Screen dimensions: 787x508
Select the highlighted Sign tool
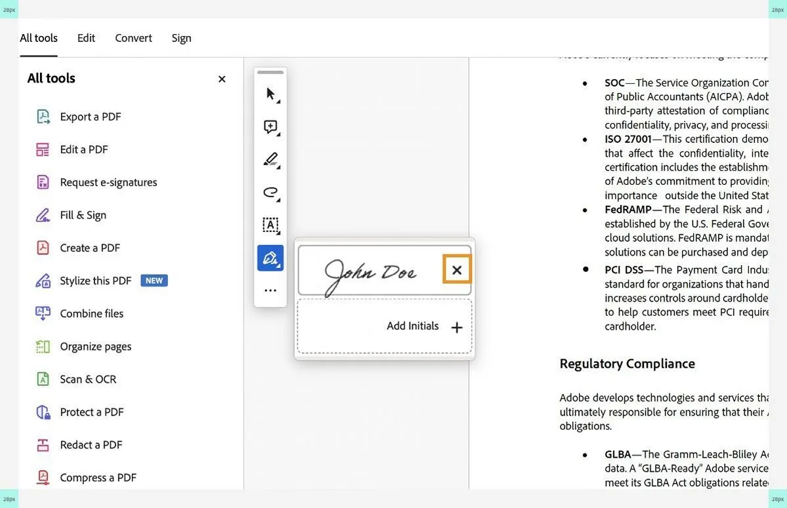pos(270,257)
